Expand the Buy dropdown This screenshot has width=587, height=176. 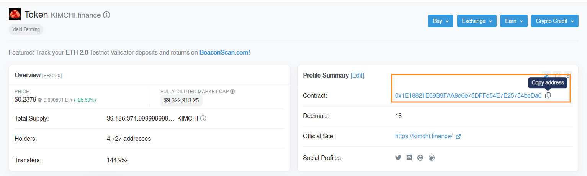click(x=441, y=21)
